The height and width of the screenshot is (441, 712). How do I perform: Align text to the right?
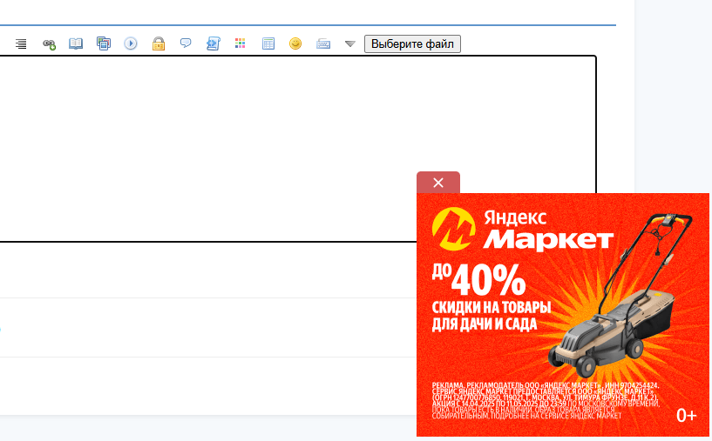tap(21, 44)
